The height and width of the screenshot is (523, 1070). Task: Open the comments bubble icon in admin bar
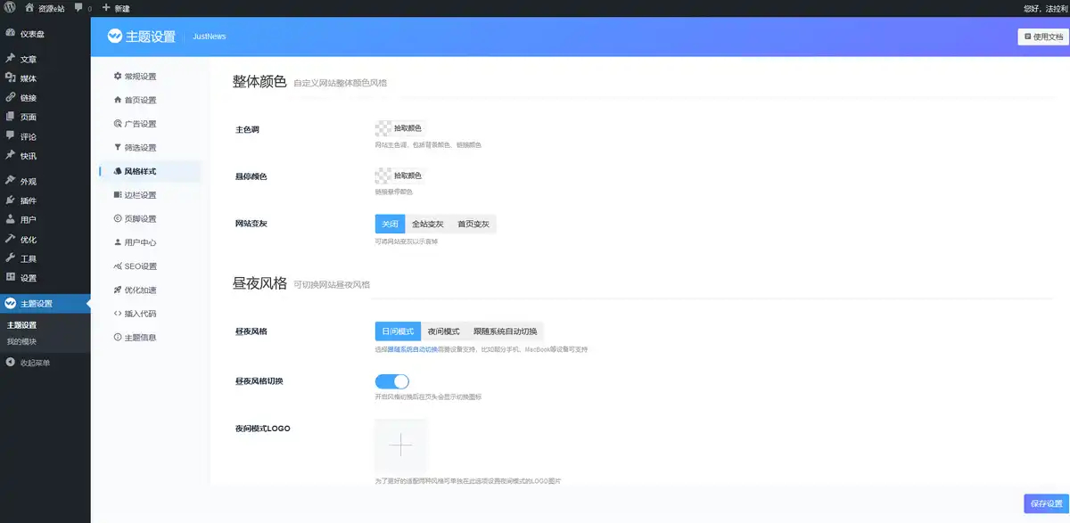(x=78, y=8)
